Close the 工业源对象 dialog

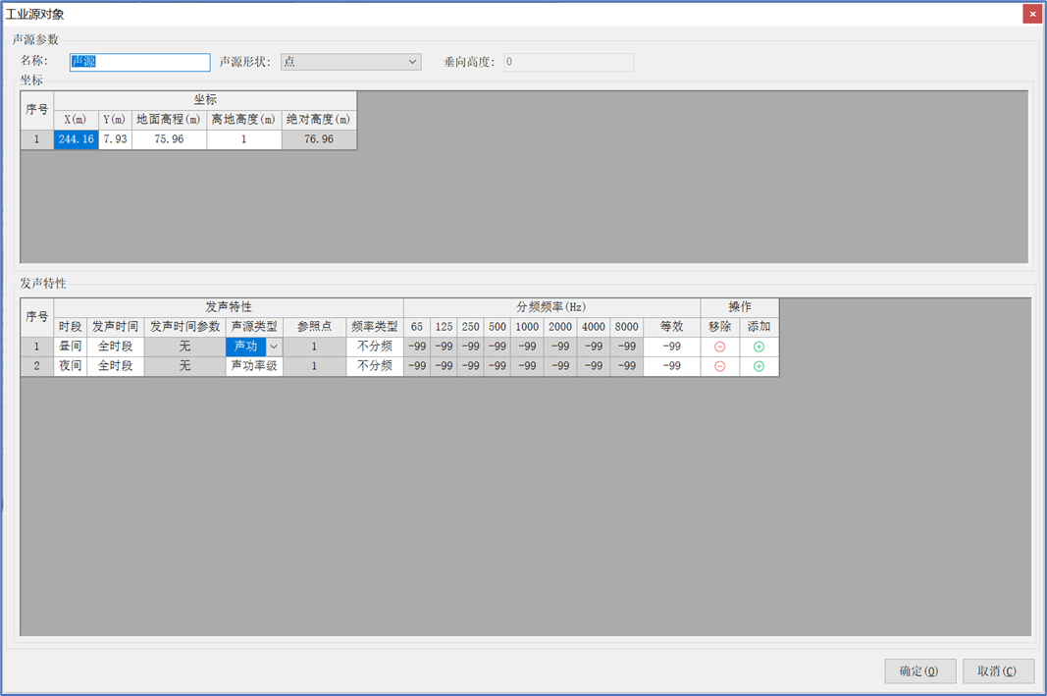pyautogui.click(x=1032, y=14)
